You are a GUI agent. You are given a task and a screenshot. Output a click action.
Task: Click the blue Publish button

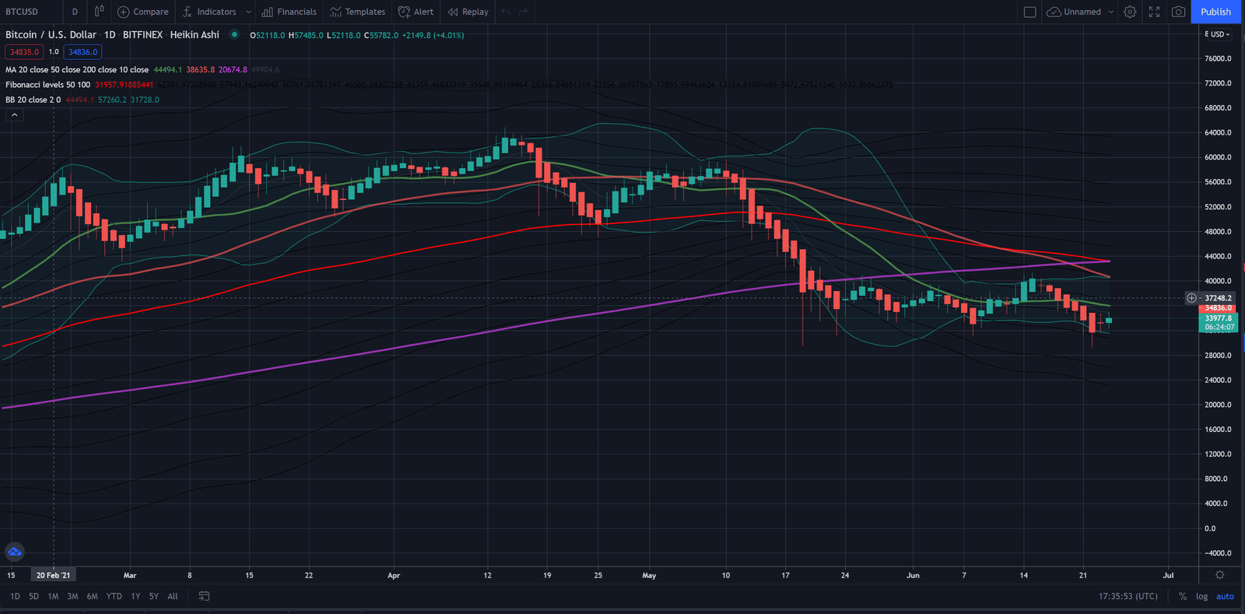click(x=1215, y=12)
